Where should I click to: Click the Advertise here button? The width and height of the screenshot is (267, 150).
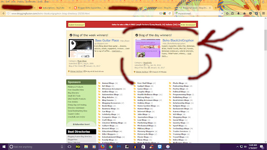(x=81, y=124)
